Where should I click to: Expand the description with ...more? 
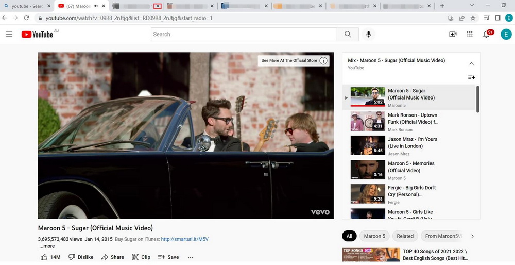tap(47, 246)
